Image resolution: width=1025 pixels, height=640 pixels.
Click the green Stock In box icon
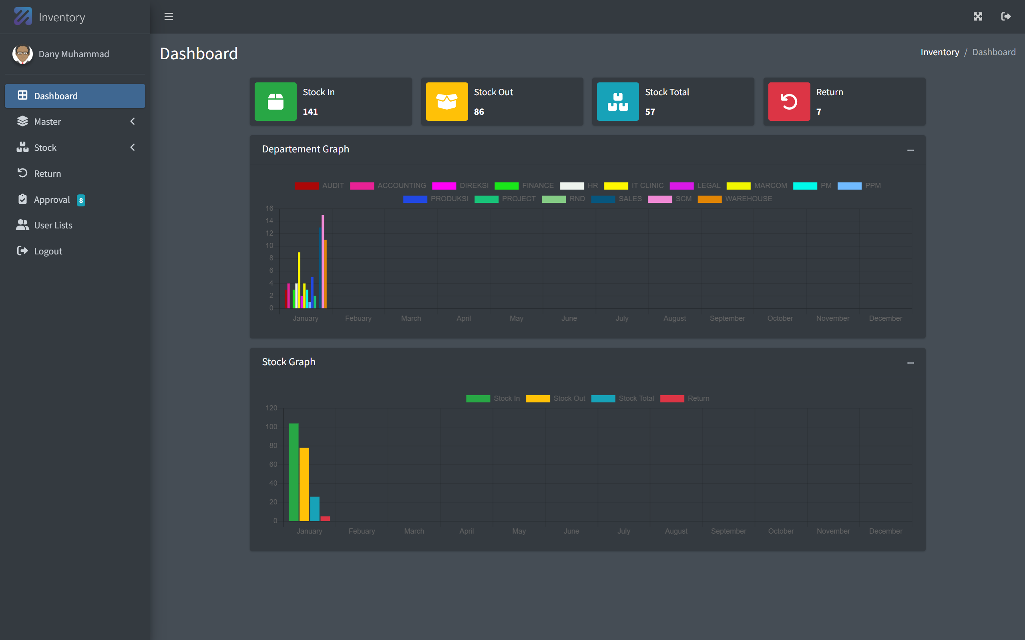point(275,102)
